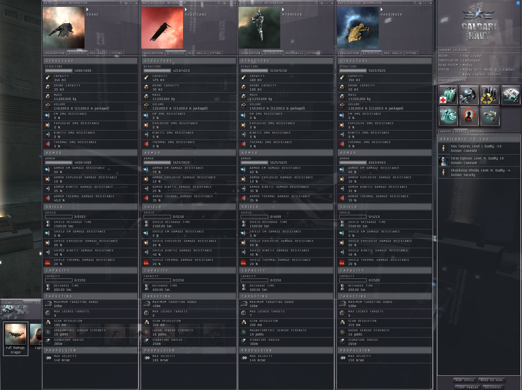The height and width of the screenshot is (390, 522).
Task: Open the Description tab in Drake window
Action: (55, 53)
